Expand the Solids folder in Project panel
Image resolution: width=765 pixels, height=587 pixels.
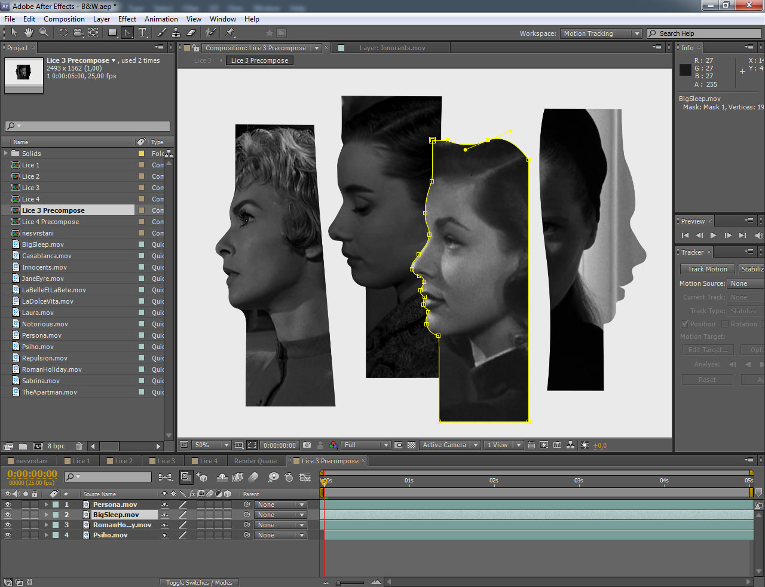point(6,154)
